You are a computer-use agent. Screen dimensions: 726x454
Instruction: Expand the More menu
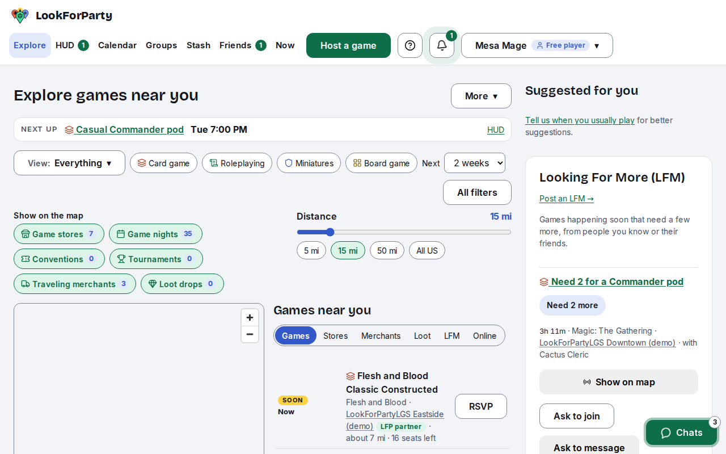pos(481,96)
